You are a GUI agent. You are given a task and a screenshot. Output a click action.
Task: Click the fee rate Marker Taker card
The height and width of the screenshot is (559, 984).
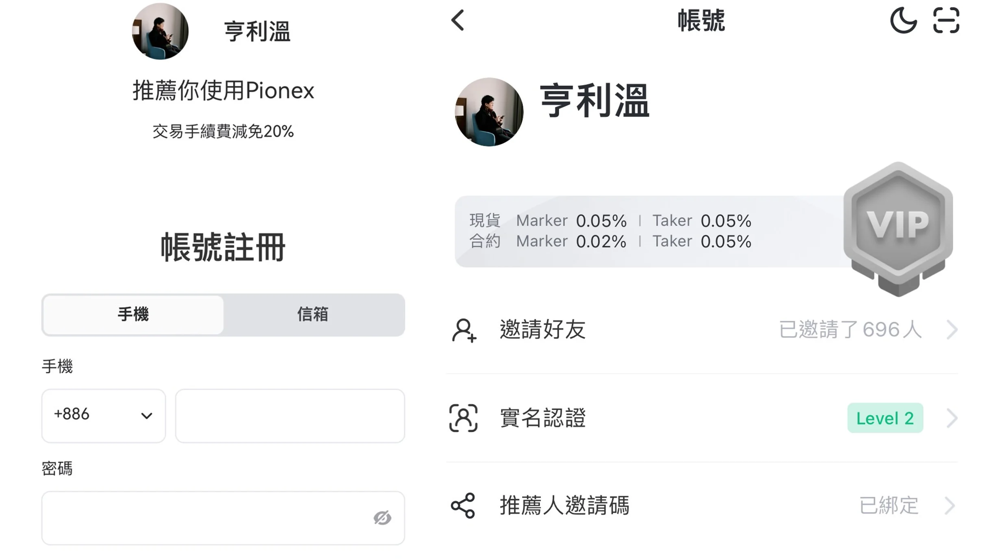coord(651,231)
